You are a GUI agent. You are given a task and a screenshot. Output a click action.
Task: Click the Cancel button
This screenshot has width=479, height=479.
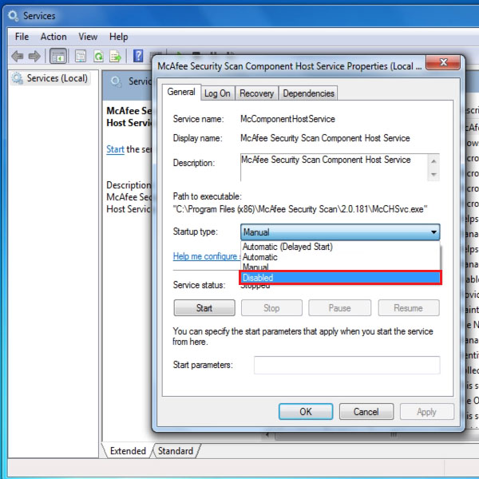pos(366,411)
